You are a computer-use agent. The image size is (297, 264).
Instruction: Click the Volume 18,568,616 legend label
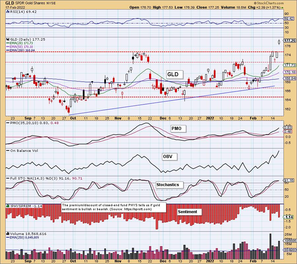pos(28,234)
